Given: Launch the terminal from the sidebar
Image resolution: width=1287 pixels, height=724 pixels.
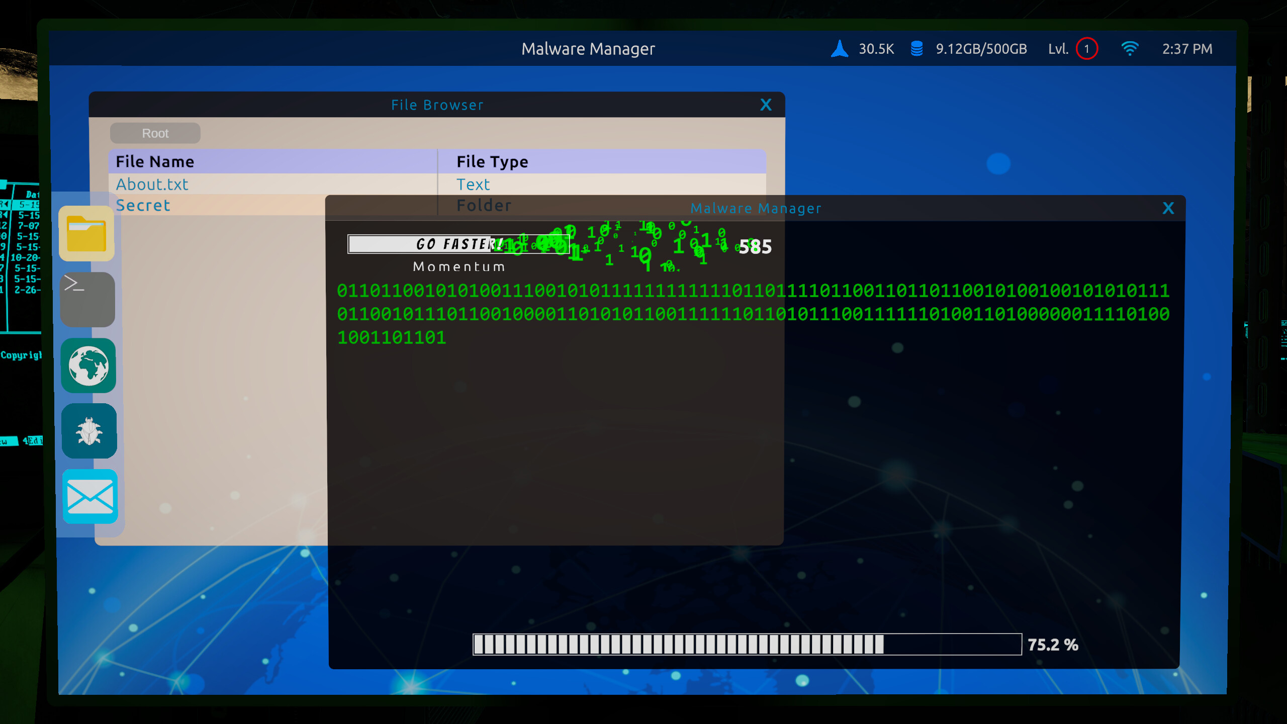Looking at the screenshot, I should click(x=87, y=299).
